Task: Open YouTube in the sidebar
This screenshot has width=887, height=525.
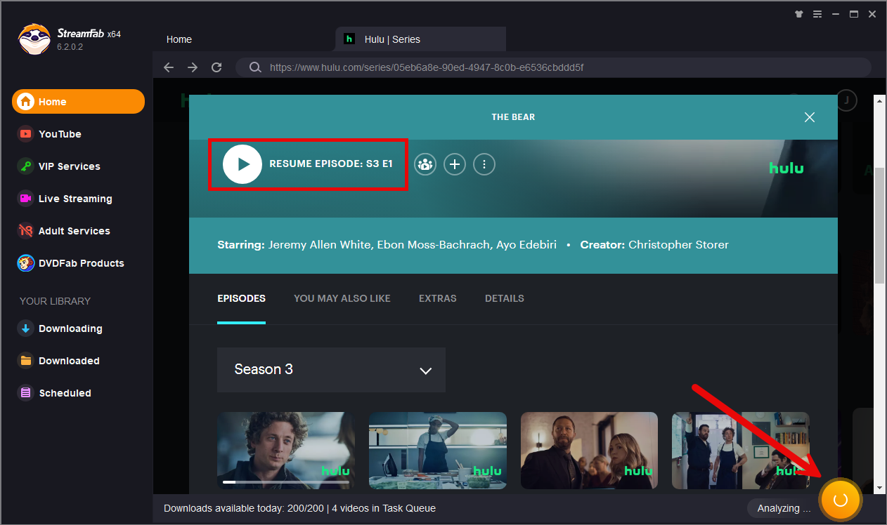Action: [60, 134]
